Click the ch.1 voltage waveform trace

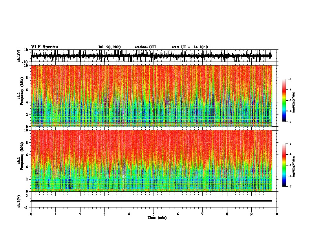point(151,56)
